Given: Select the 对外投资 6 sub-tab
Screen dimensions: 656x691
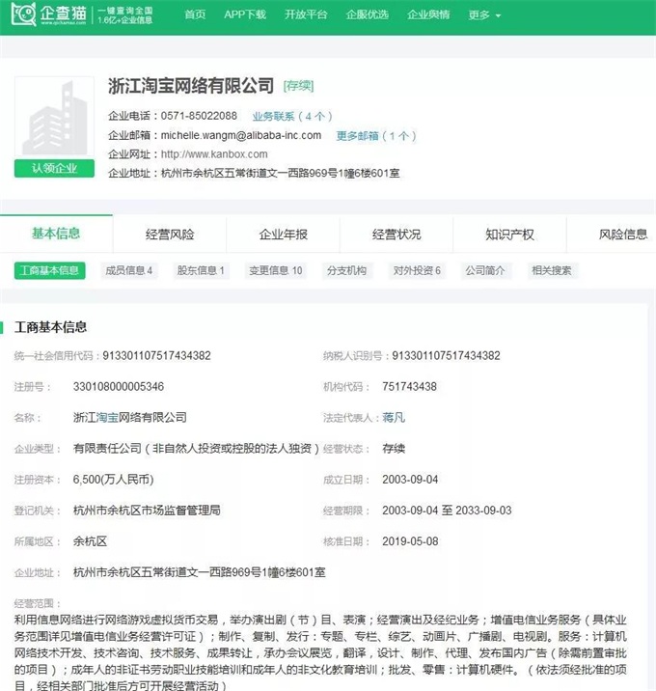Looking at the screenshot, I should click(417, 270).
